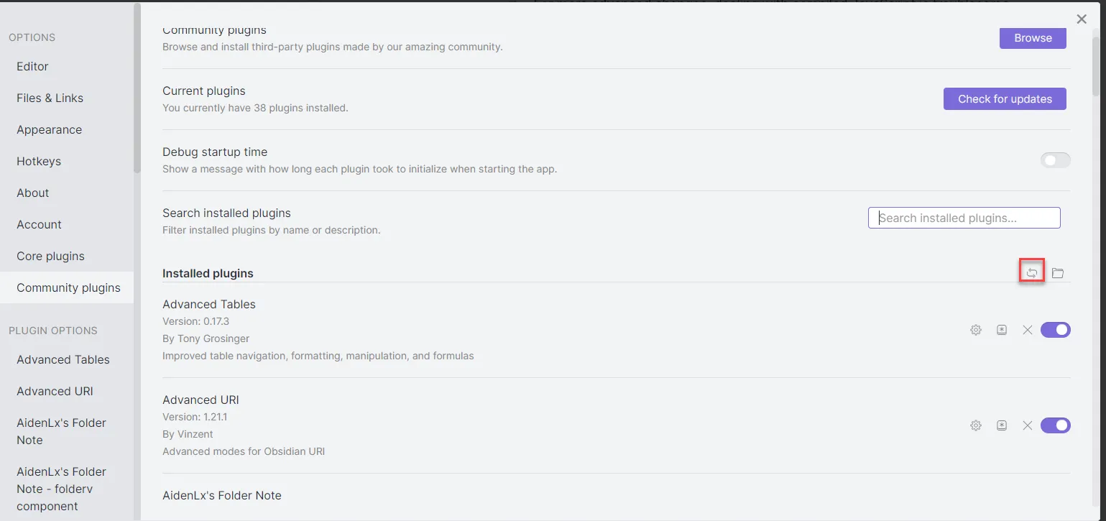Go to the Core plugins section

point(50,256)
